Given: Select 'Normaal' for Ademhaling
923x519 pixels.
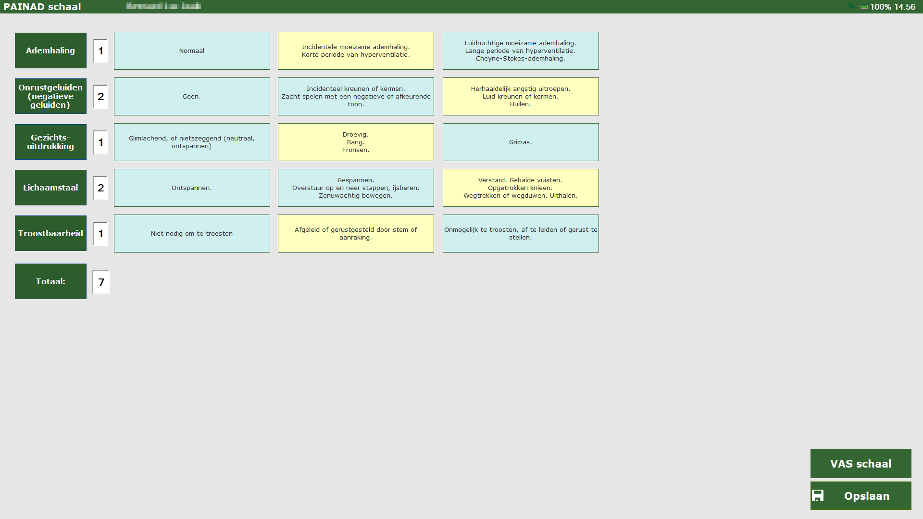Looking at the screenshot, I should coord(192,51).
